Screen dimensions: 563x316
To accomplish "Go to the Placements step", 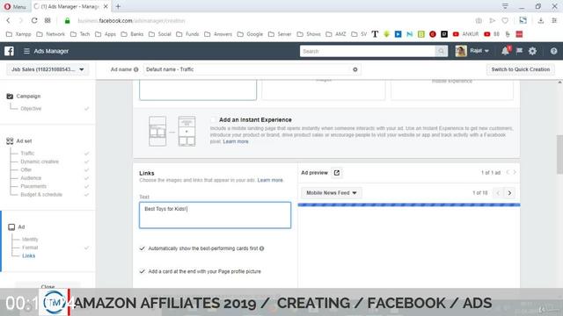I will [x=33, y=186].
